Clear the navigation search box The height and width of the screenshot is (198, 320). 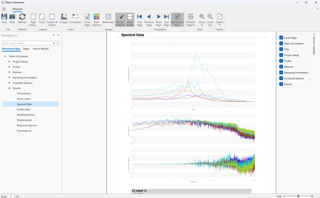pos(54,43)
